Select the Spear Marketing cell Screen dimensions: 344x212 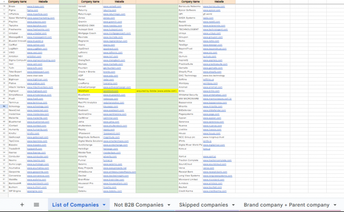[x=17, y=18]
